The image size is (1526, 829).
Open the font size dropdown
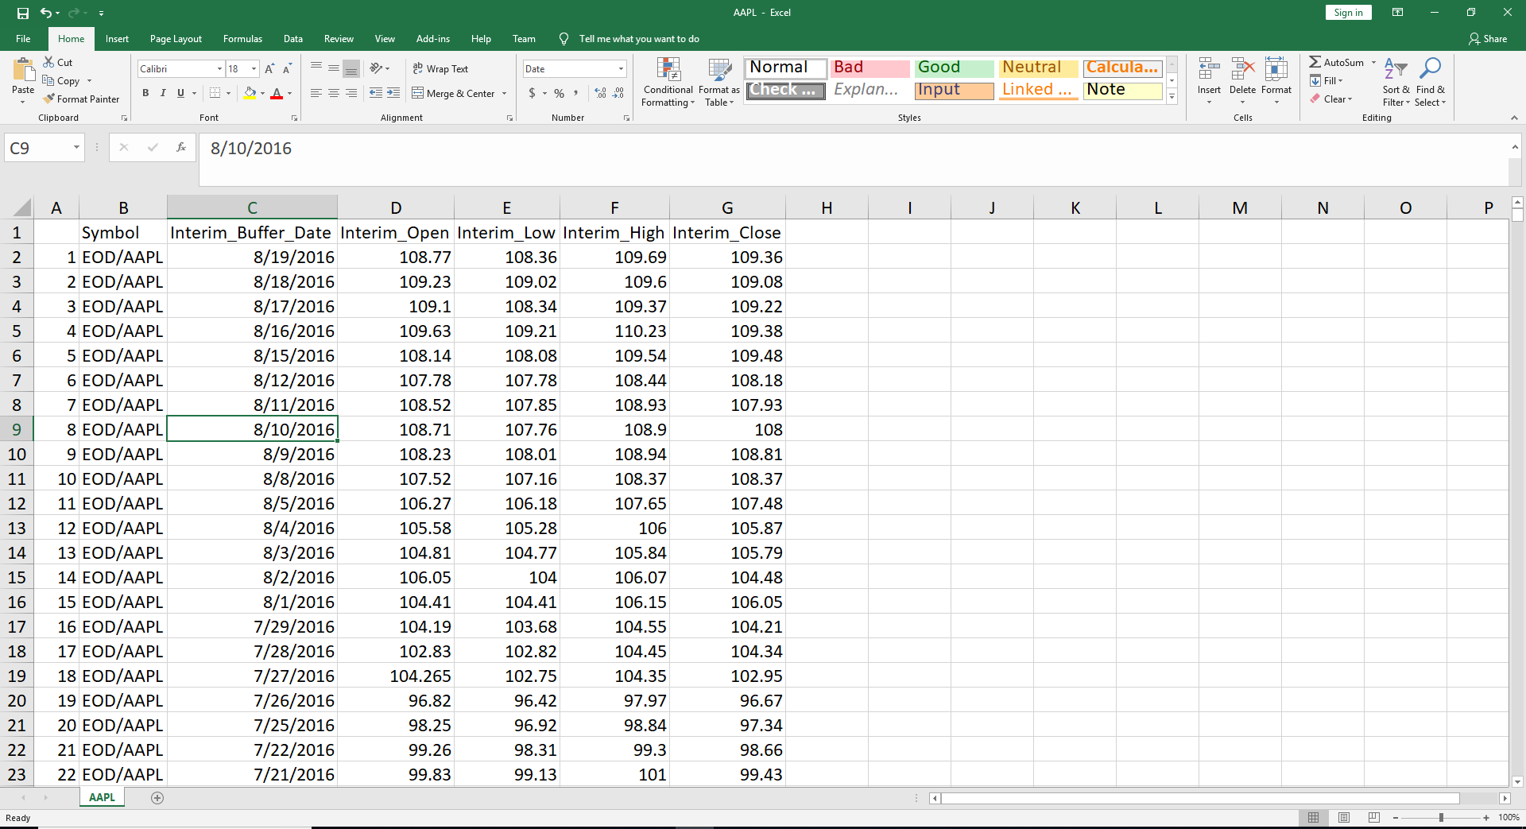click(254, 69)
